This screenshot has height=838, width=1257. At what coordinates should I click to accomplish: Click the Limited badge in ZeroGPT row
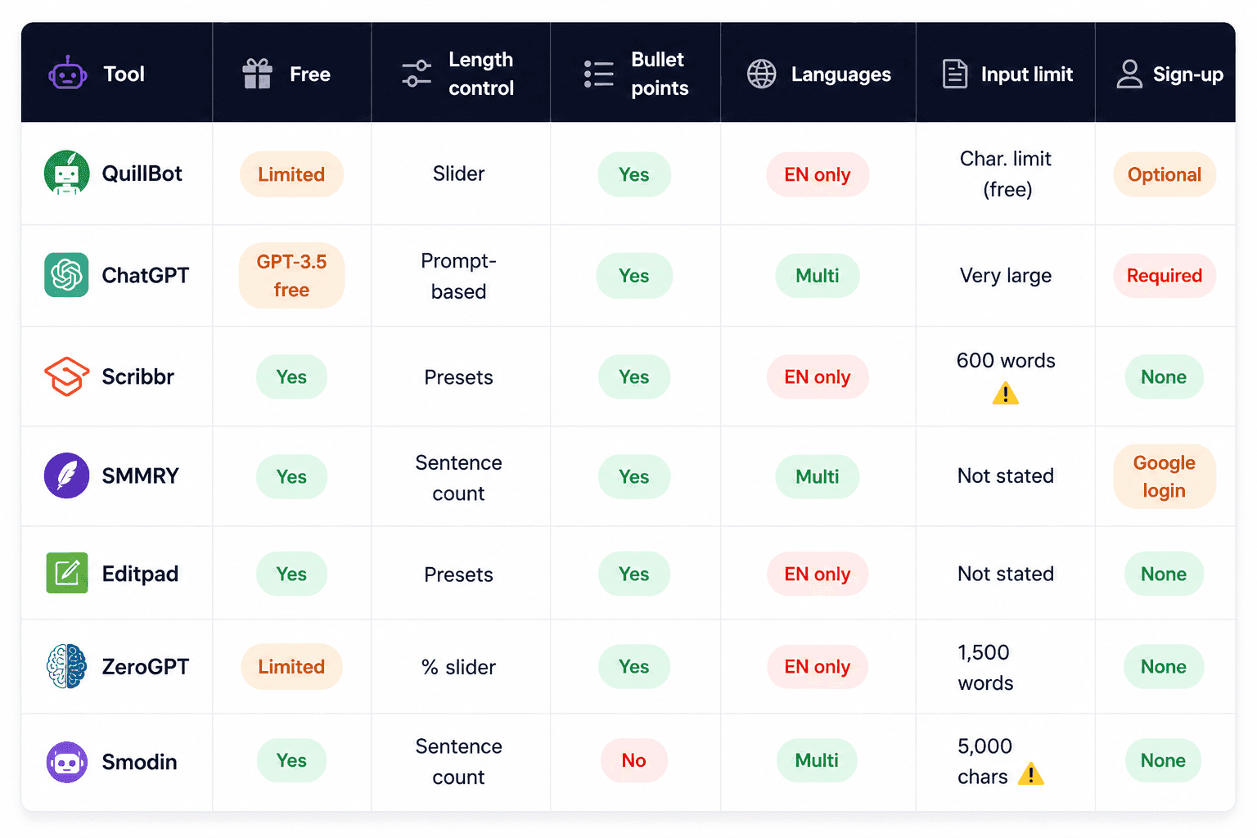[x=291, y=667]
